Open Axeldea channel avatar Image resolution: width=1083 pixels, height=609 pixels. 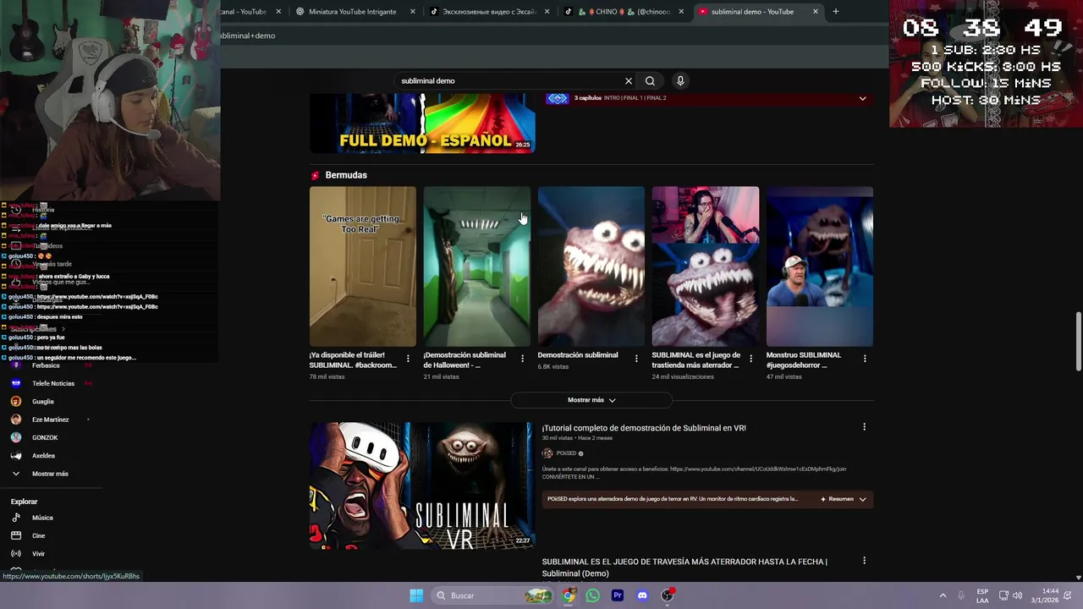tap(16, 456)
